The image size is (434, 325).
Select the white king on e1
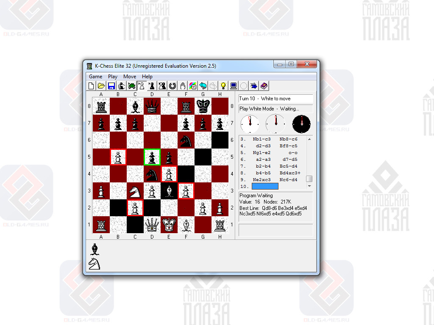point(169,225)
